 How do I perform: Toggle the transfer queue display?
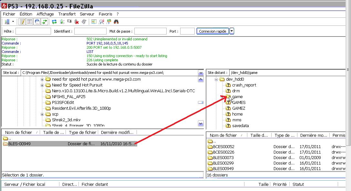coord(45,22)
